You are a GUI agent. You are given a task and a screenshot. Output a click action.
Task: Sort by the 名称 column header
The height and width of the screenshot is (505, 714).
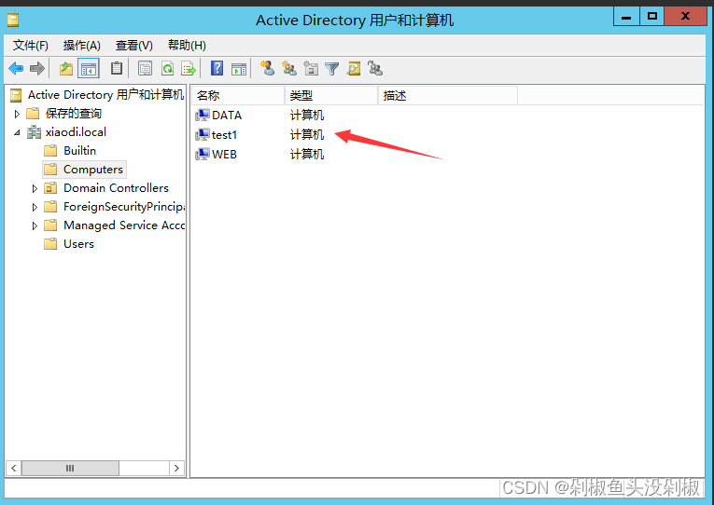(238, 95)
